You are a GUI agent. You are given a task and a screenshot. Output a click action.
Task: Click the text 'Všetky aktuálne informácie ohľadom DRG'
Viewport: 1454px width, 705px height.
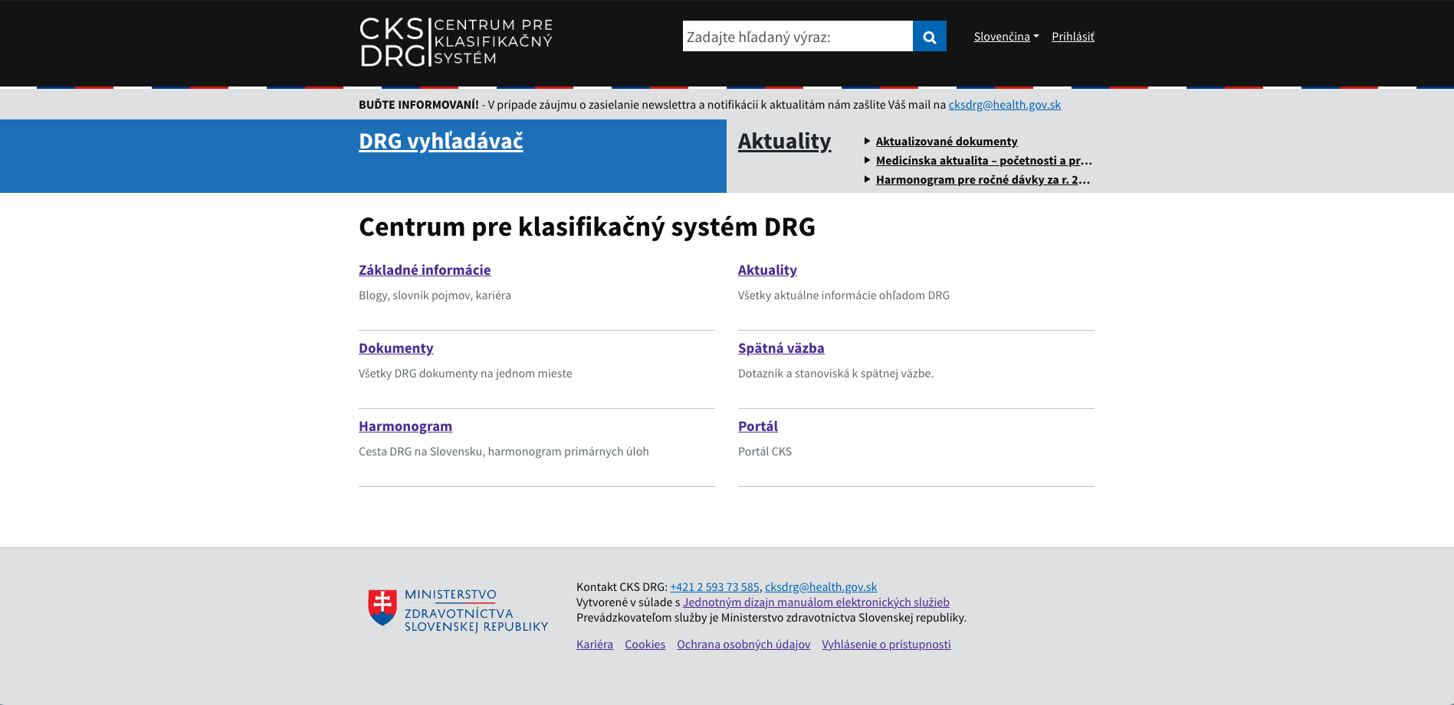[844, 295]
